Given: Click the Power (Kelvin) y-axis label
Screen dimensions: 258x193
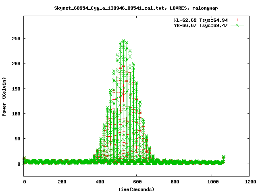Looking at the screenshot, I should point(4,96).
